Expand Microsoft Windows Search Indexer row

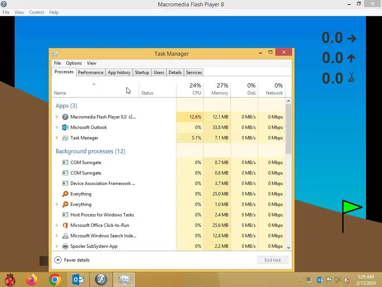click(57, 236)
